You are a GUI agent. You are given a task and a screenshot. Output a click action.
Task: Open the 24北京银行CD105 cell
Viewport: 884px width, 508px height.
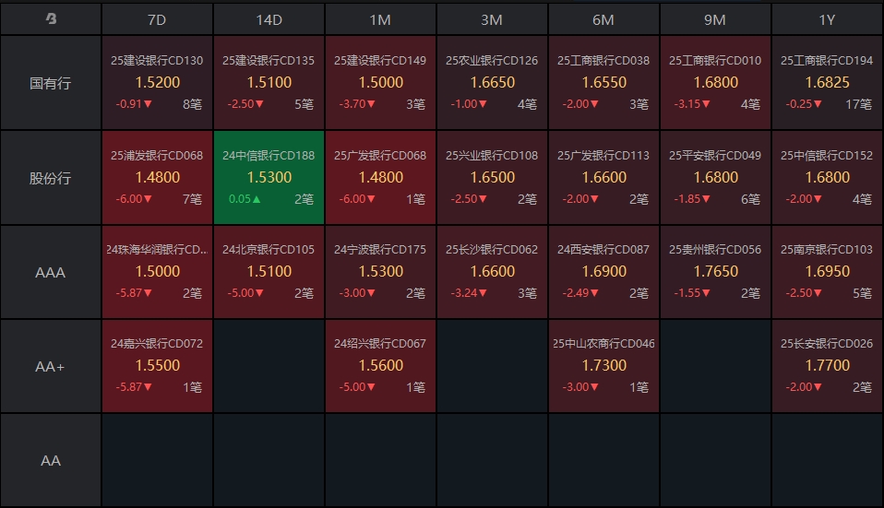click(269, 272)
